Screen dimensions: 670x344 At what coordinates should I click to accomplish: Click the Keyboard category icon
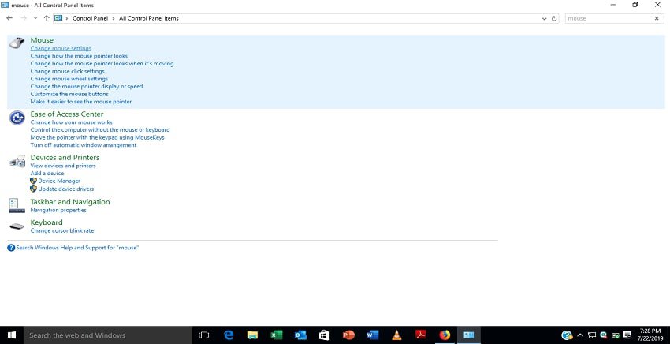pos(17,226)
